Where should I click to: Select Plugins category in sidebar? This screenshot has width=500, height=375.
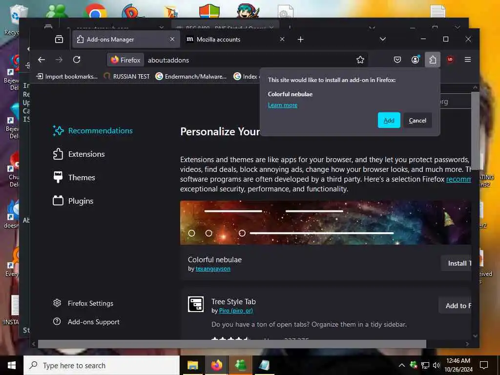[x=73, y=201]
